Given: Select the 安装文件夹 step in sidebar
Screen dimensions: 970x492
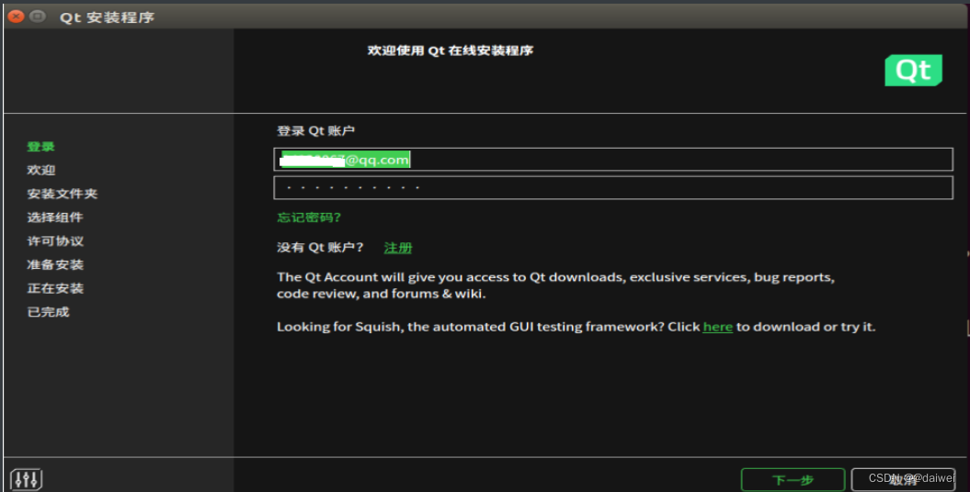Looking at the screenshot, I should point(62,194).
